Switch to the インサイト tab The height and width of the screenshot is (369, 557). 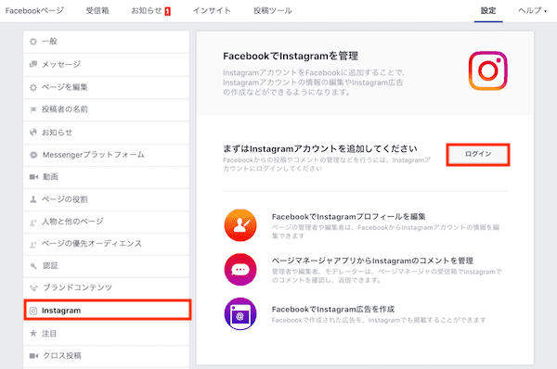tap(212, 10)
